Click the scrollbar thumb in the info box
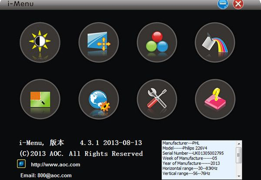The image size is (261, 180). click(x=239, y=155)
